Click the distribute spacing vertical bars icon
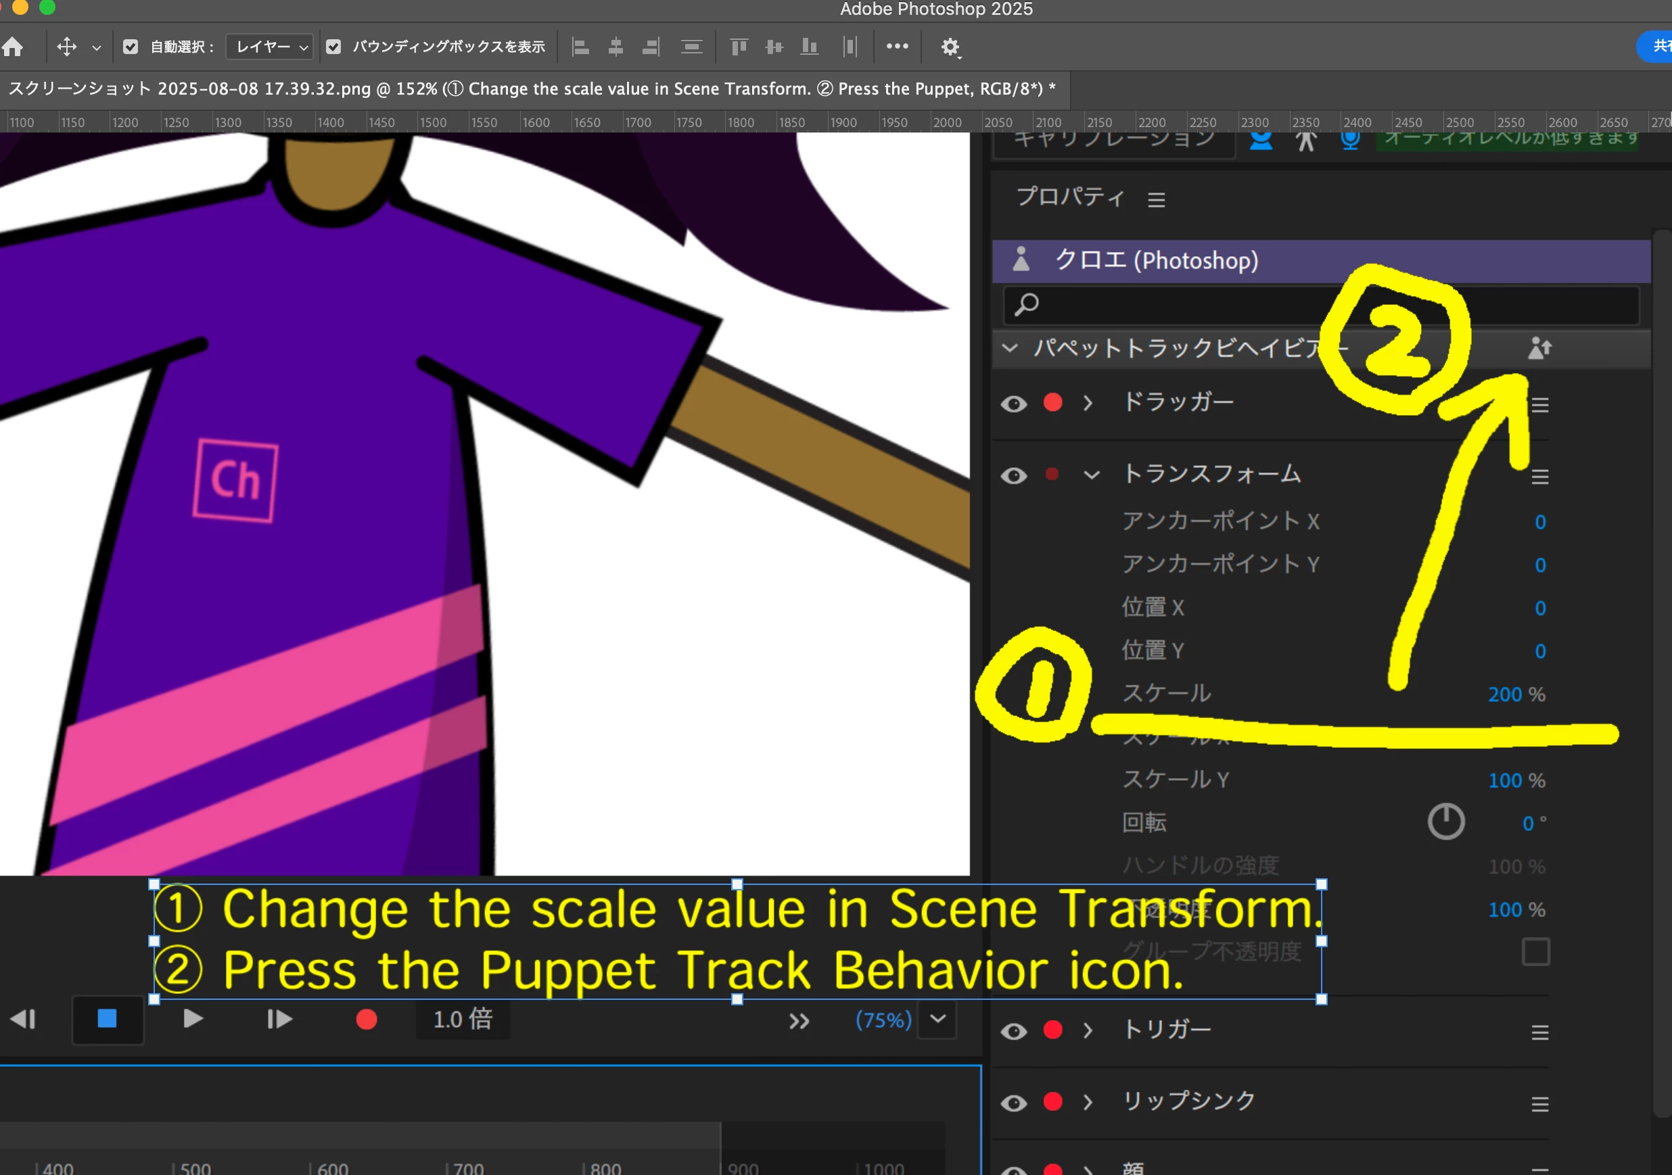 pos(850,47)
